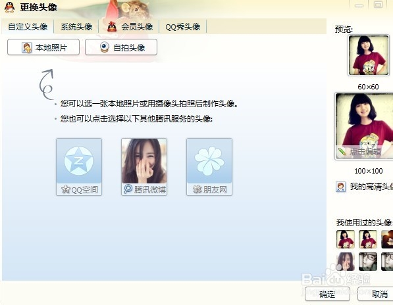Click the 自拍头像 webcam button
The image size is (393, 305).
coord(121,47)
